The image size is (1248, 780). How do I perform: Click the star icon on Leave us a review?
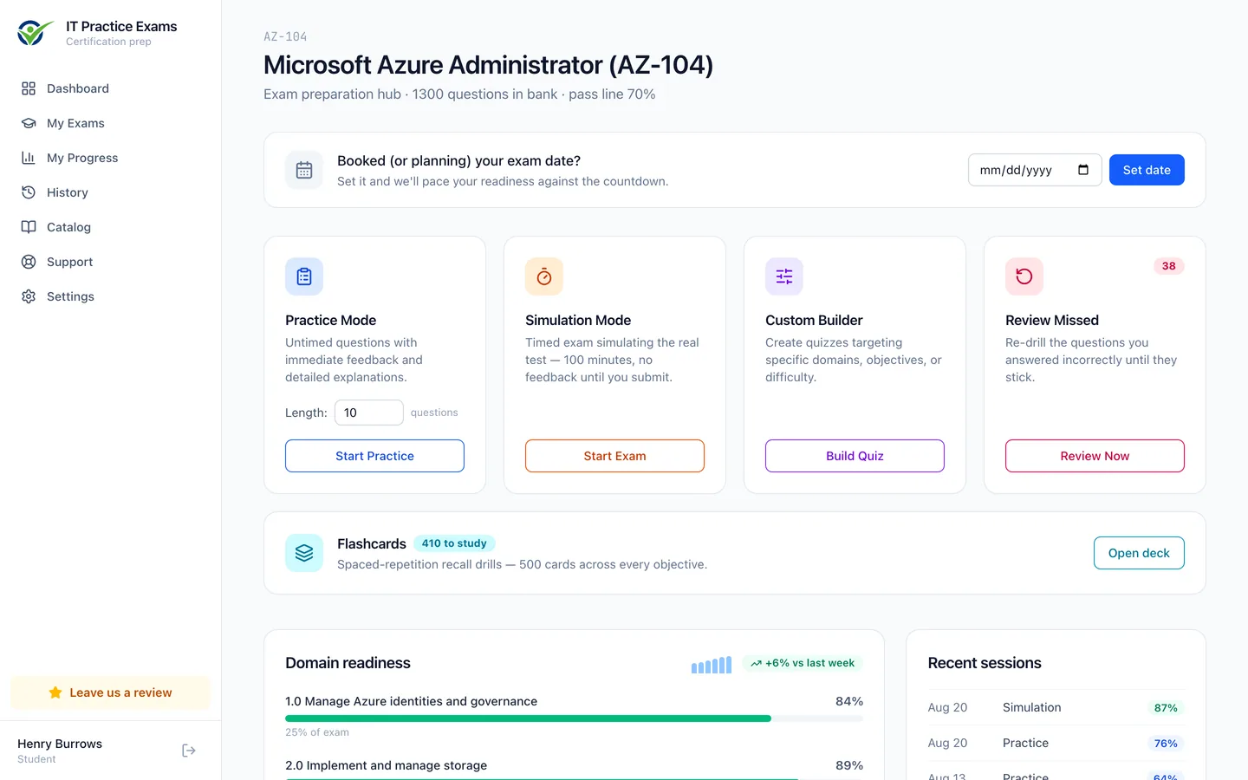55,692
